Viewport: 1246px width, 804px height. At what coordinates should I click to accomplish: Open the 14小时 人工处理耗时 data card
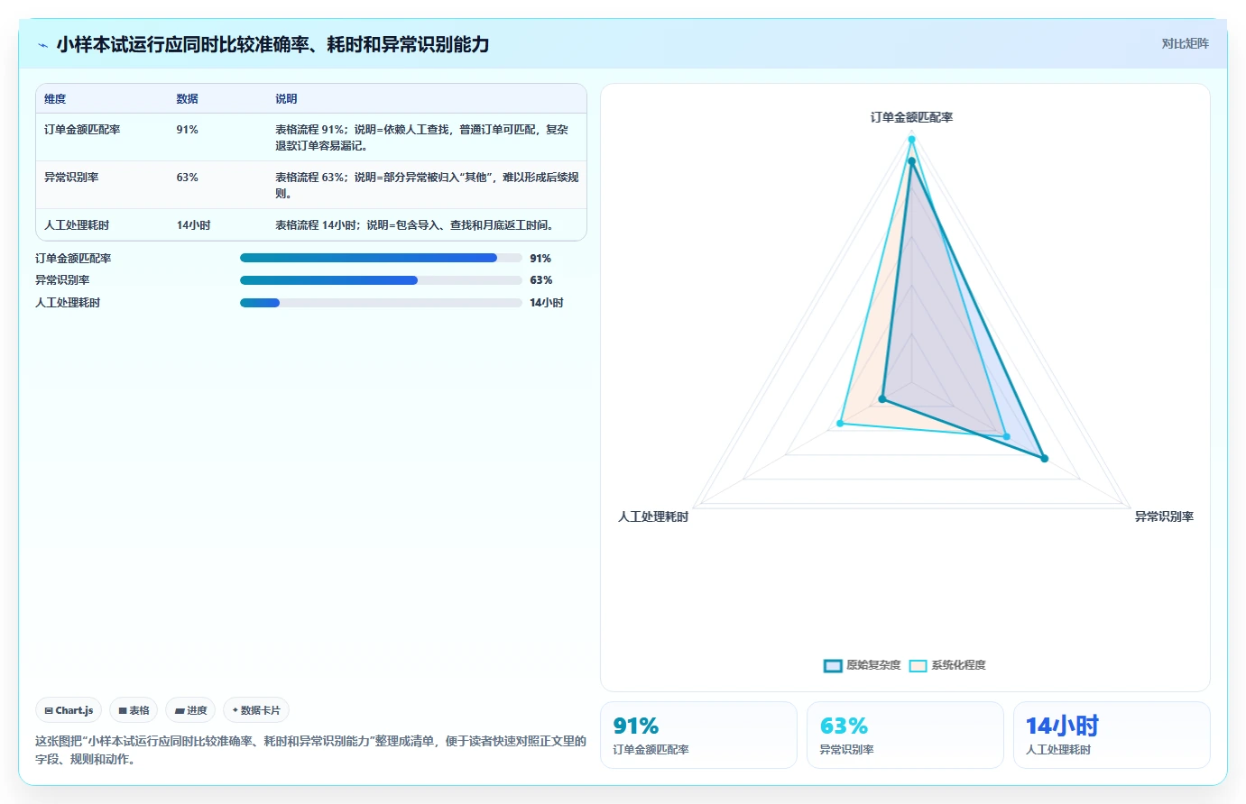click(x=1112, y=735)
